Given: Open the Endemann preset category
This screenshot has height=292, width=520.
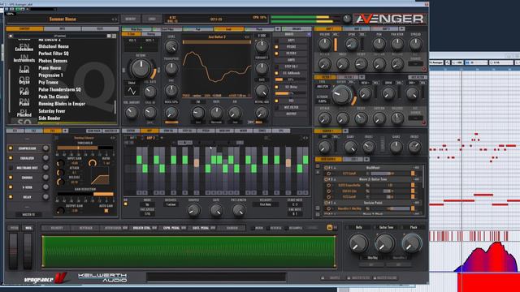Looking at the screenshot, I should [24, 49].
